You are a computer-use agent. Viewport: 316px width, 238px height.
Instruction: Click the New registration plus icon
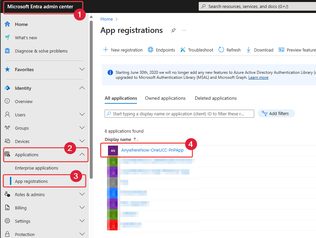point(106,50)
